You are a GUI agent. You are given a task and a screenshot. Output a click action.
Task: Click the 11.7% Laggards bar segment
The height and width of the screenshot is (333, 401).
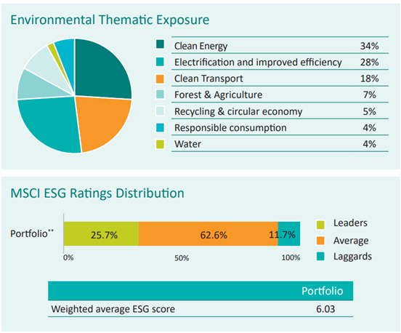tap(289, 234)
